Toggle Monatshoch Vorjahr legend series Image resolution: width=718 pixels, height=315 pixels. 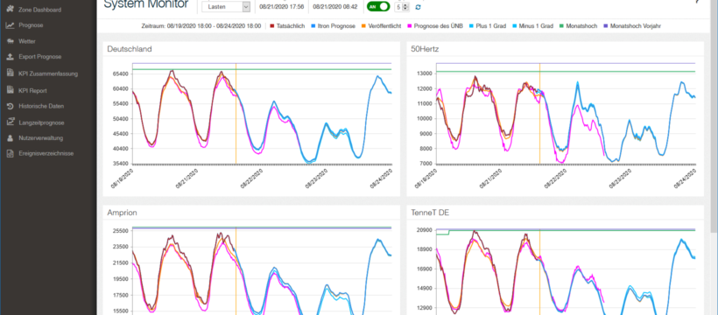[x=632, y=26]
